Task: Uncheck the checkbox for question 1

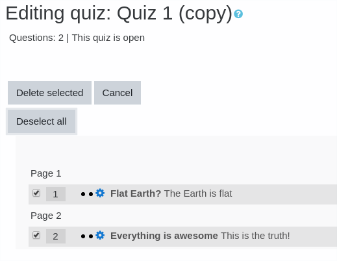Action: (x=36, y=193)
